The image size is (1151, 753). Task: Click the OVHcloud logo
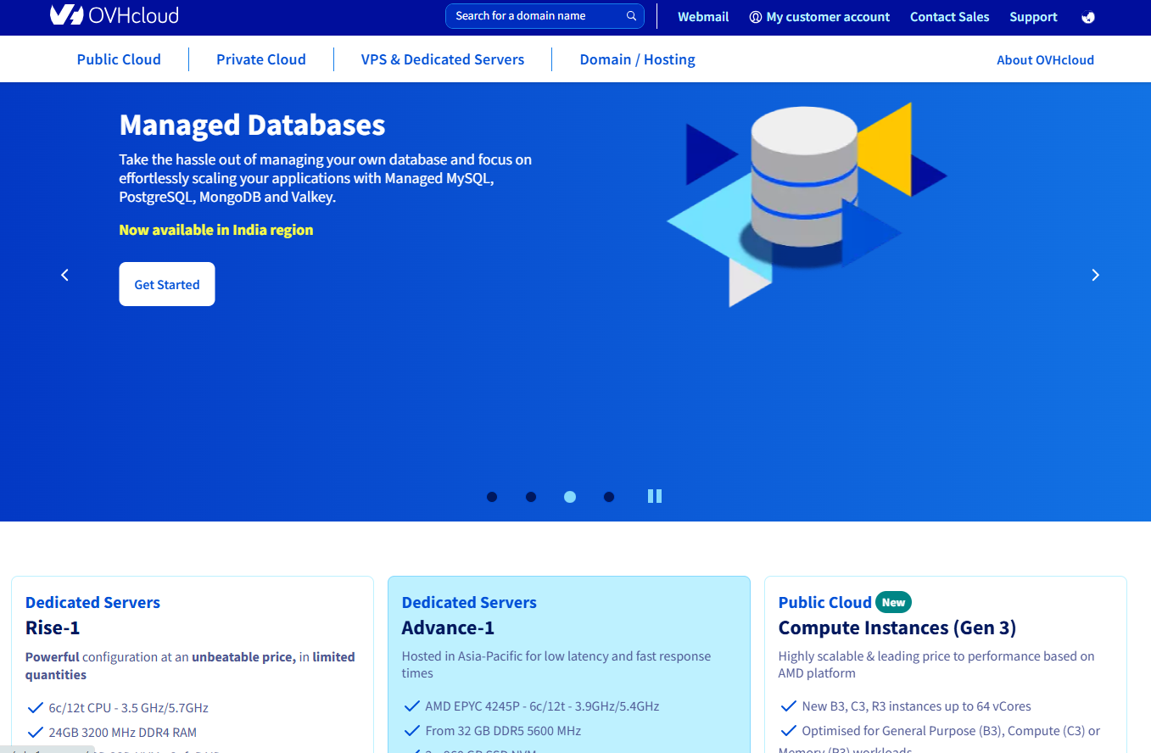point(114,15)
